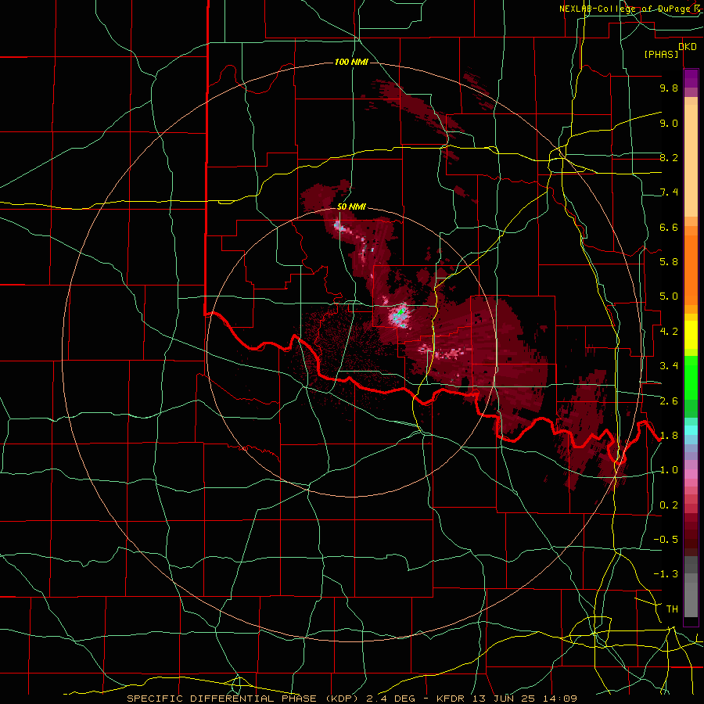The height and width of the screenshot is (704, 704).
Task: Click the 9.0 legend value
Action: [669, 123]
